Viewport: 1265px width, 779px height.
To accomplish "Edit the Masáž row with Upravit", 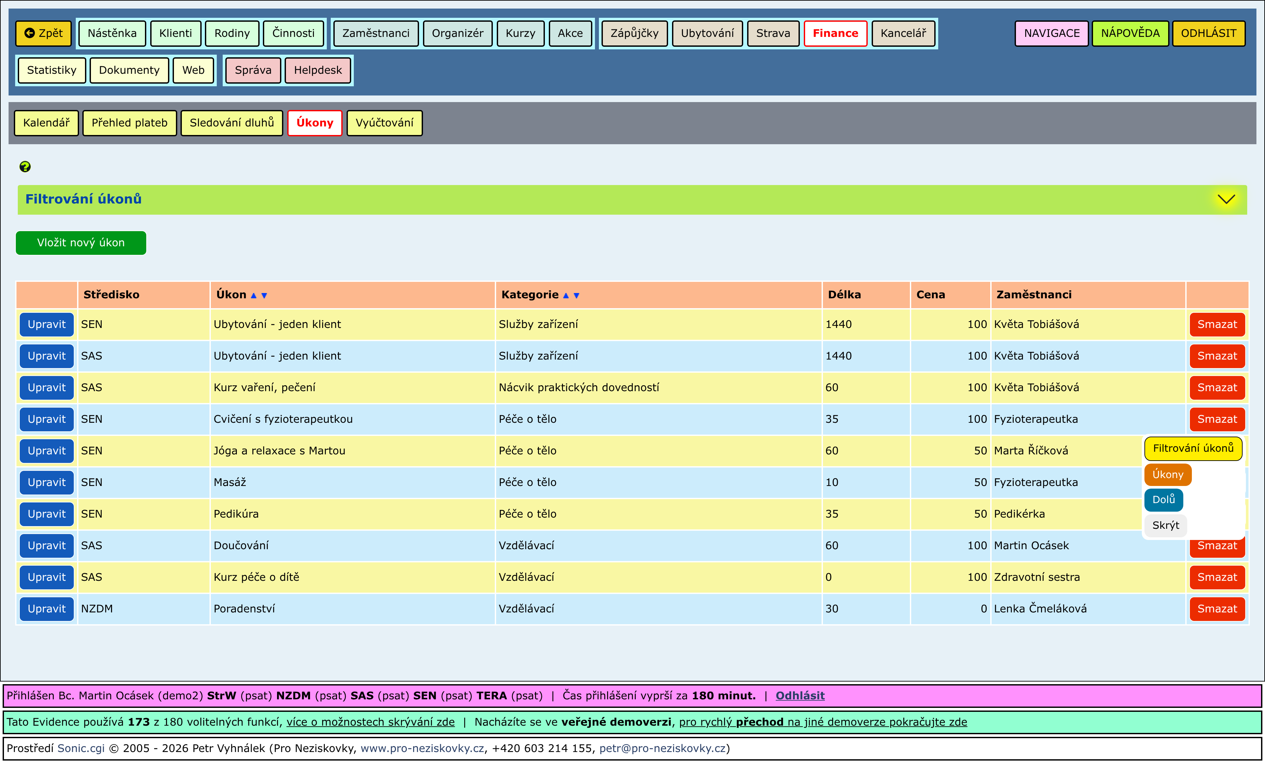I will click(x=46, y=482).
